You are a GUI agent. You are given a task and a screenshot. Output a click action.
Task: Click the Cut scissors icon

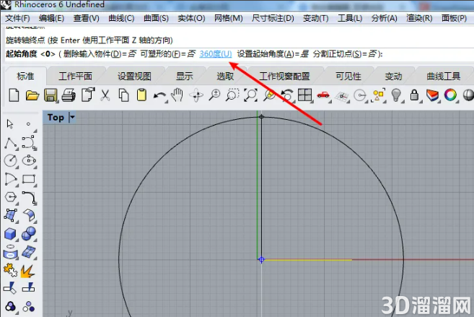coord(105,95)
